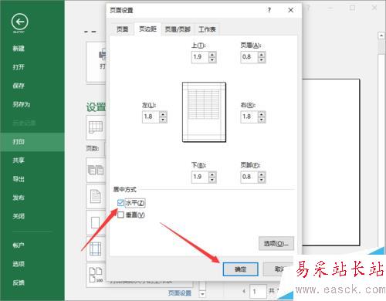Confirm with the 确定 (OK) button
This screenshot has height=301, width=386.
(x=241, y=269)
